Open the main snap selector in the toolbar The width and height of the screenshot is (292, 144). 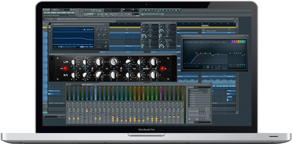pos(135,14)
